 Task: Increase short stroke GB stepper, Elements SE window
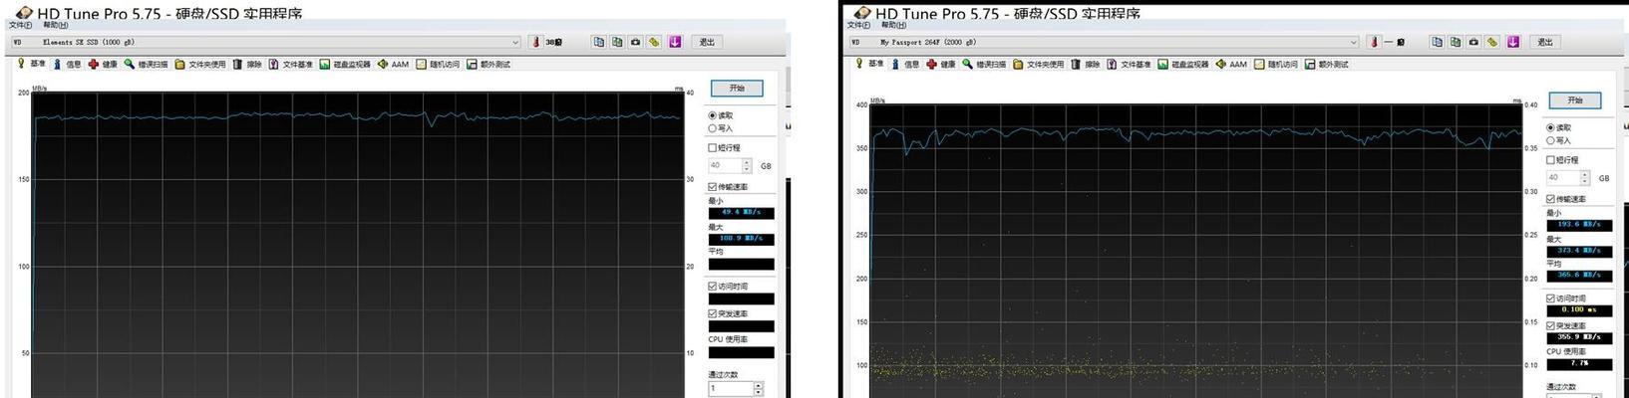coord(747,162)
